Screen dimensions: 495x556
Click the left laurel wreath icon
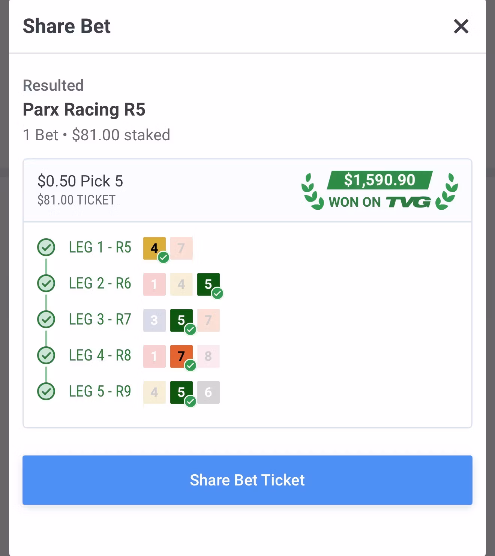(x=312, y=191)
